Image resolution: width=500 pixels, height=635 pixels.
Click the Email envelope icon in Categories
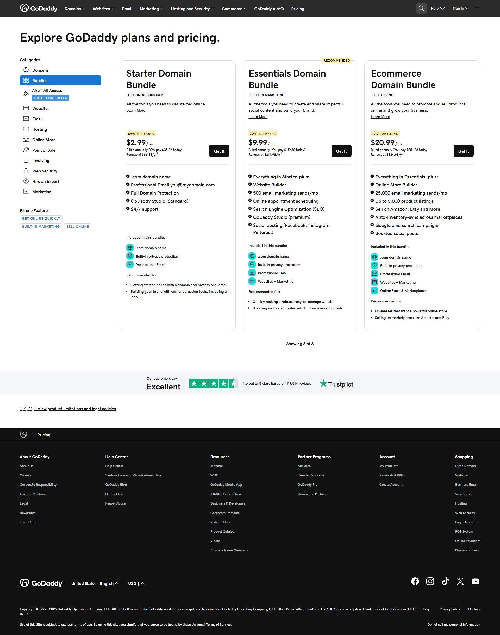click(26, 119)
